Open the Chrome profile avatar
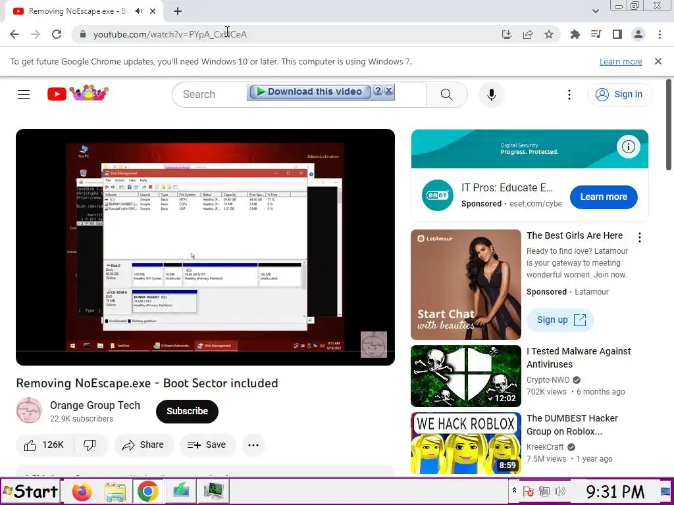674x505 pixels. point(638,34)
